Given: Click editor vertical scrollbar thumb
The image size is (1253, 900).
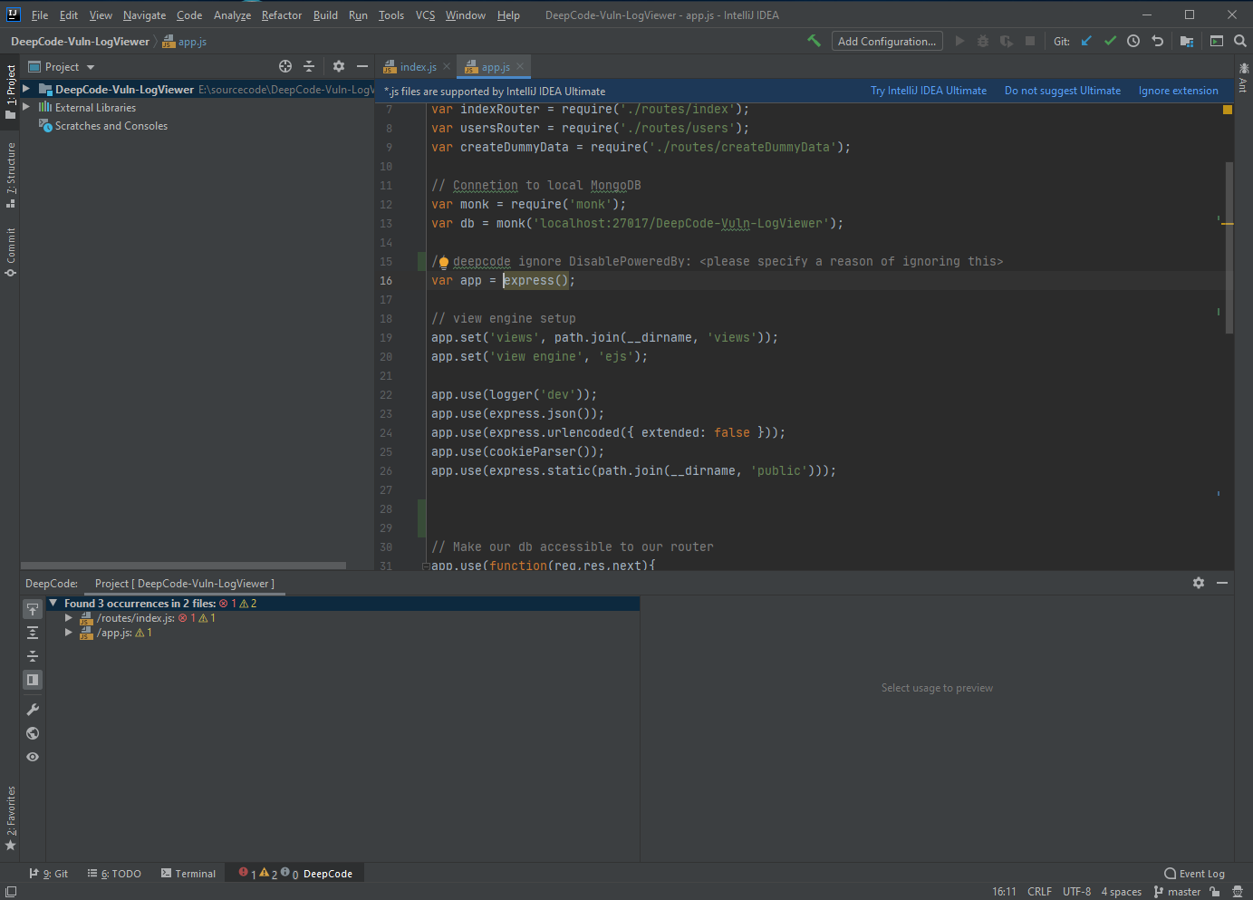Looking at the screenshot, I should click(1229, 248).
